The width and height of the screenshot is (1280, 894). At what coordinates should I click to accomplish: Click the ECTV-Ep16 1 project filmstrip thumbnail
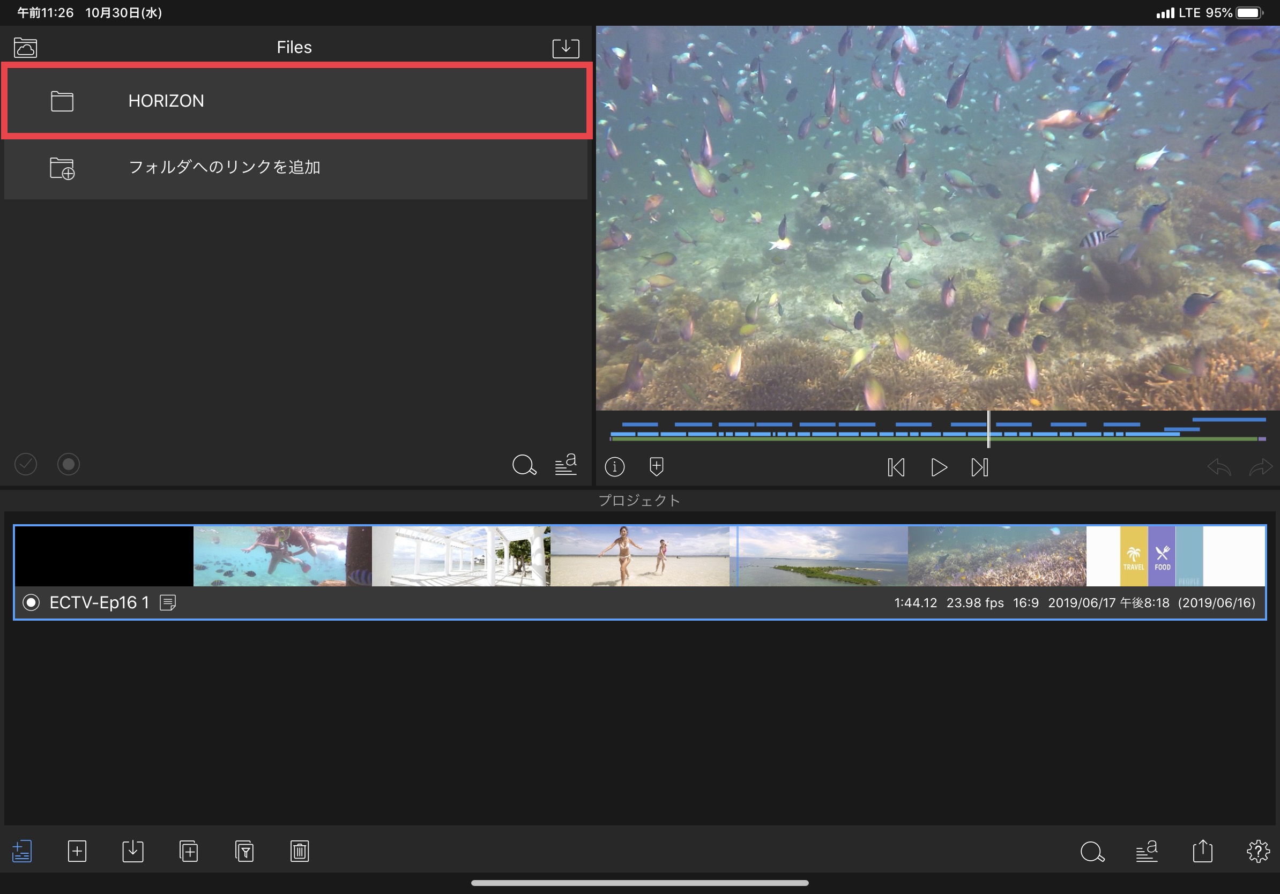pyautogui.click(x=639, y=556)
